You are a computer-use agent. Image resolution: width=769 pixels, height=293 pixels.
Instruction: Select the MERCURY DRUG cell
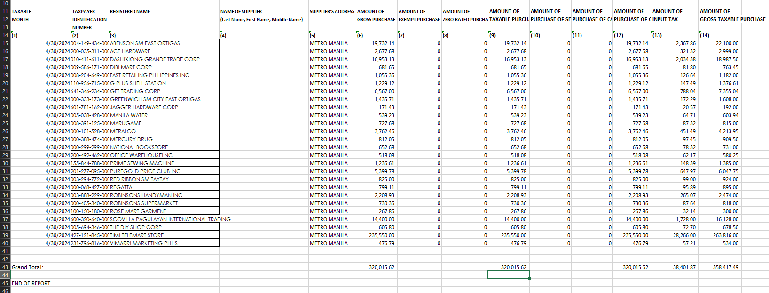[x=164, y=139]
